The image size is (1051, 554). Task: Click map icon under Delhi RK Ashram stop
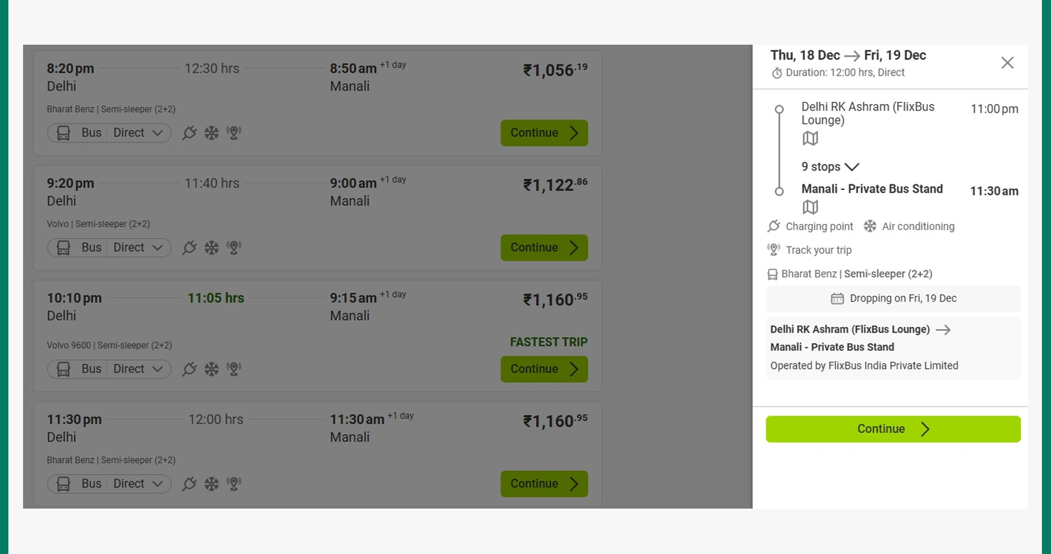point(810,138)
